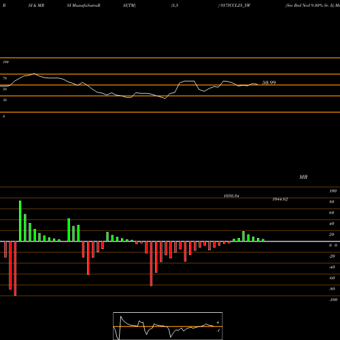Click the MR axis label -60
Screen dimensions: 340x340
[x=332, y=278]
